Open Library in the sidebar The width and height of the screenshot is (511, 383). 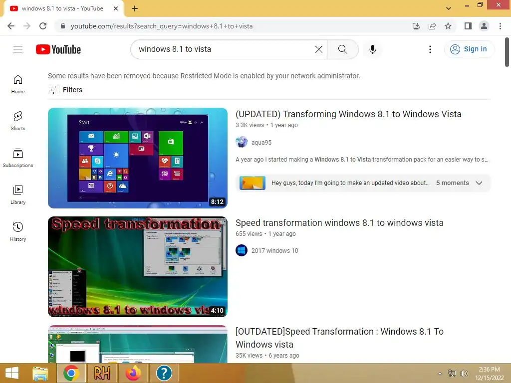click(x=18, y=195)
